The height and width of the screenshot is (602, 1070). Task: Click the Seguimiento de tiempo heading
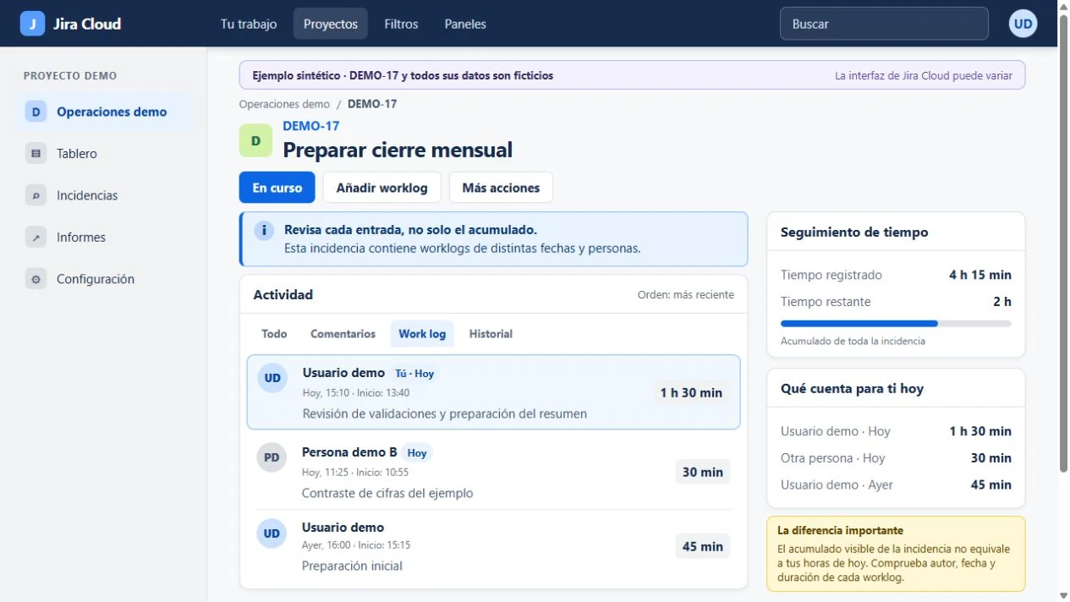click(854, 233)
